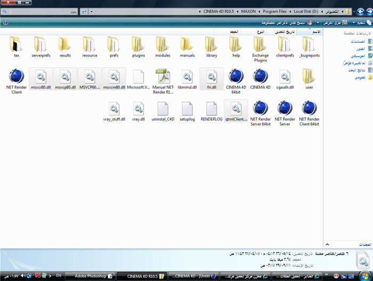
Task: Select the msvcp80.dll file
Action: point(65,78)
